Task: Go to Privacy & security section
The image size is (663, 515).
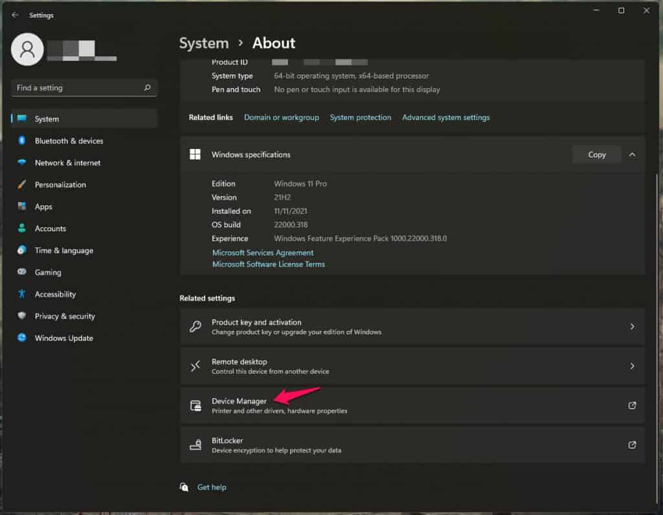Action: click(65, 316)
